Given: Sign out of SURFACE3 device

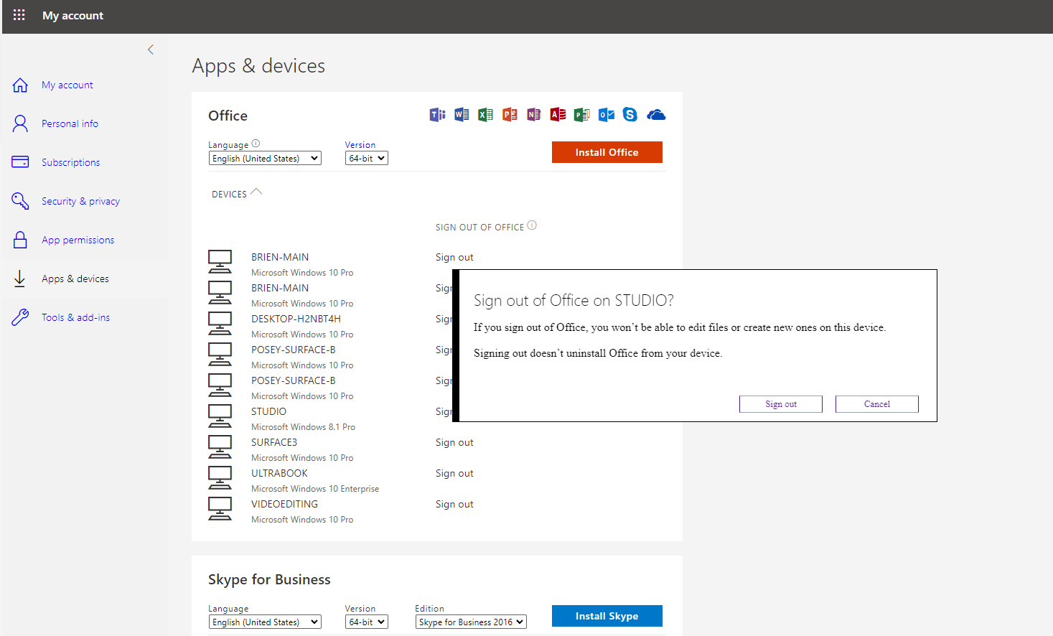Looking at the screenshot, I should (454, 442).
